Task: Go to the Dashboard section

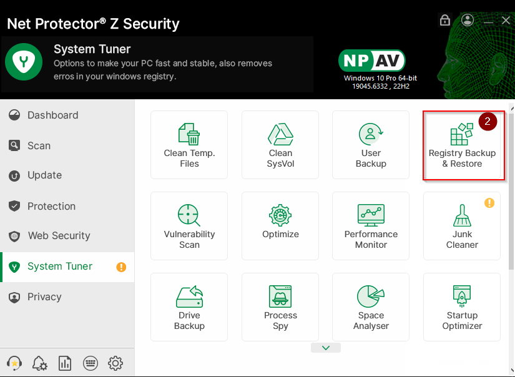Action: click(53, 115)
